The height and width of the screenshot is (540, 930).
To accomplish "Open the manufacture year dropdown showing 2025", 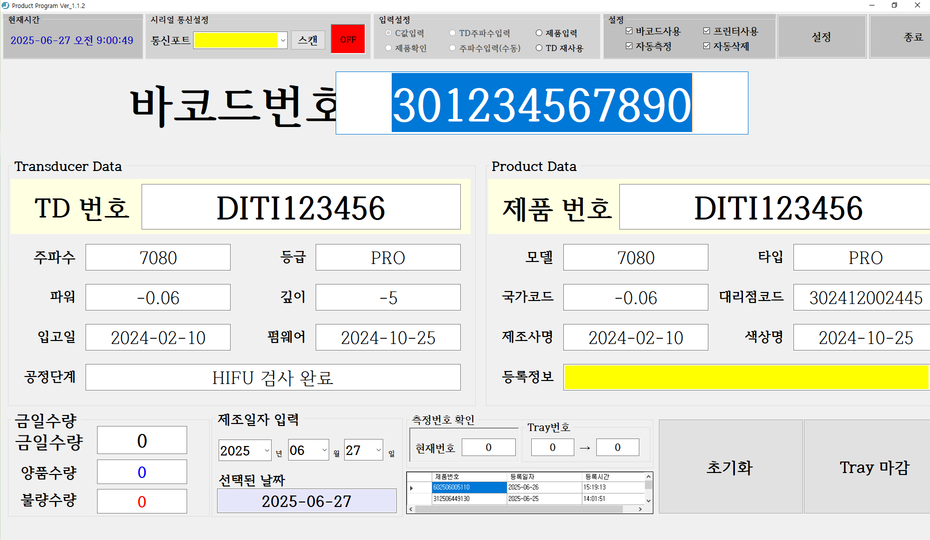I will click(266, 450).
